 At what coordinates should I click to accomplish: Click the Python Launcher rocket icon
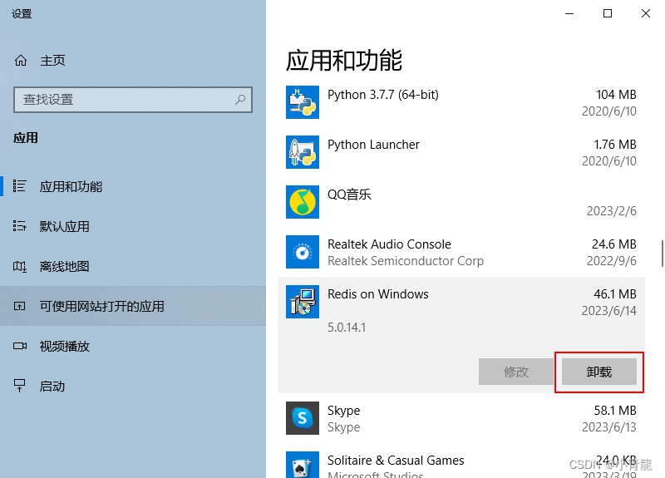(x=303, y=152)
